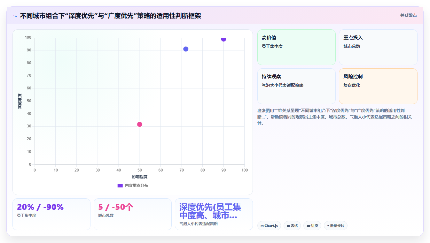Viewport: 430px width, 243px height.
Task: Click the 表格 tag
Action: click(292, 226)
